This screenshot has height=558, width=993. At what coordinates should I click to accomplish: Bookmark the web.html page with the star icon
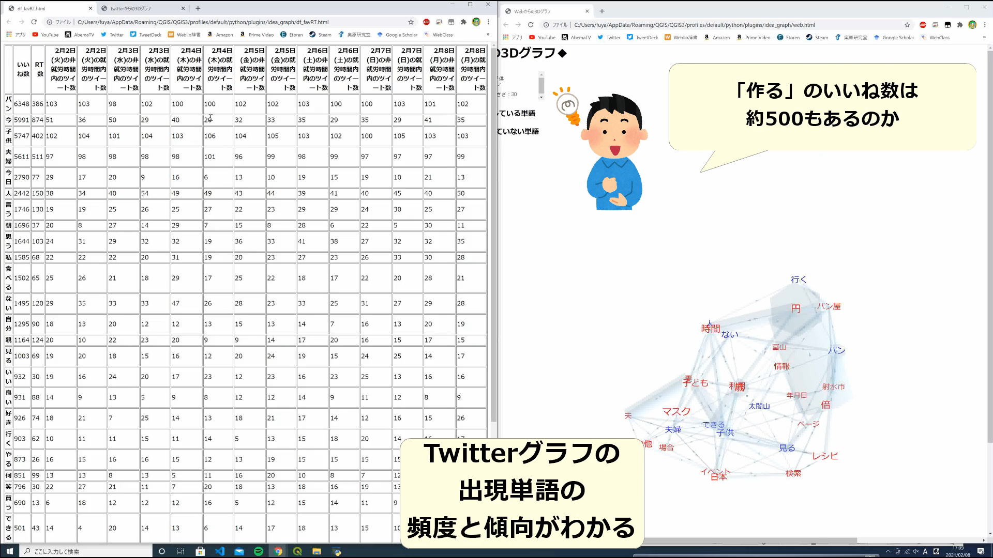(907, 25)
